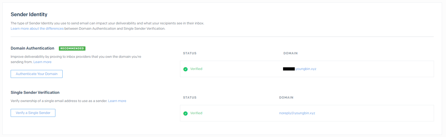This screenshot has height=137, width=446.
Task: Click STATUS column header in Domain Authentication table
Action: pyautogui.click(x=190, y=53)
